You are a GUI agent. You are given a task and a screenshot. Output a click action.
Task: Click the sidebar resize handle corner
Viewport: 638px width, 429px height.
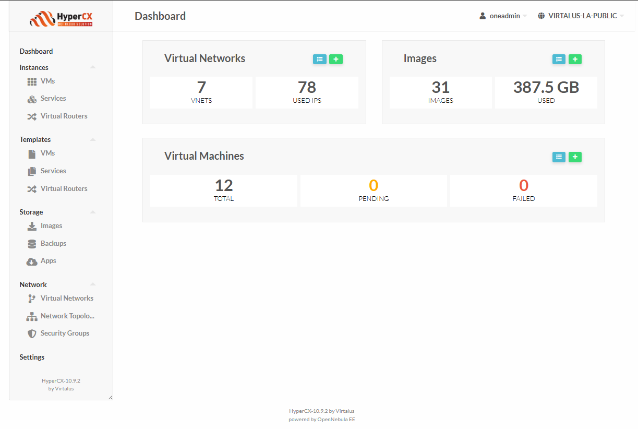pos(110,398)
